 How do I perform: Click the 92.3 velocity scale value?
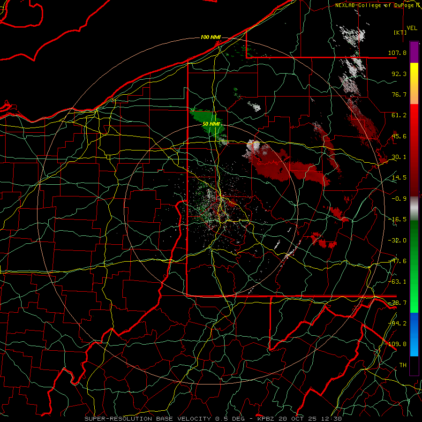399,74
